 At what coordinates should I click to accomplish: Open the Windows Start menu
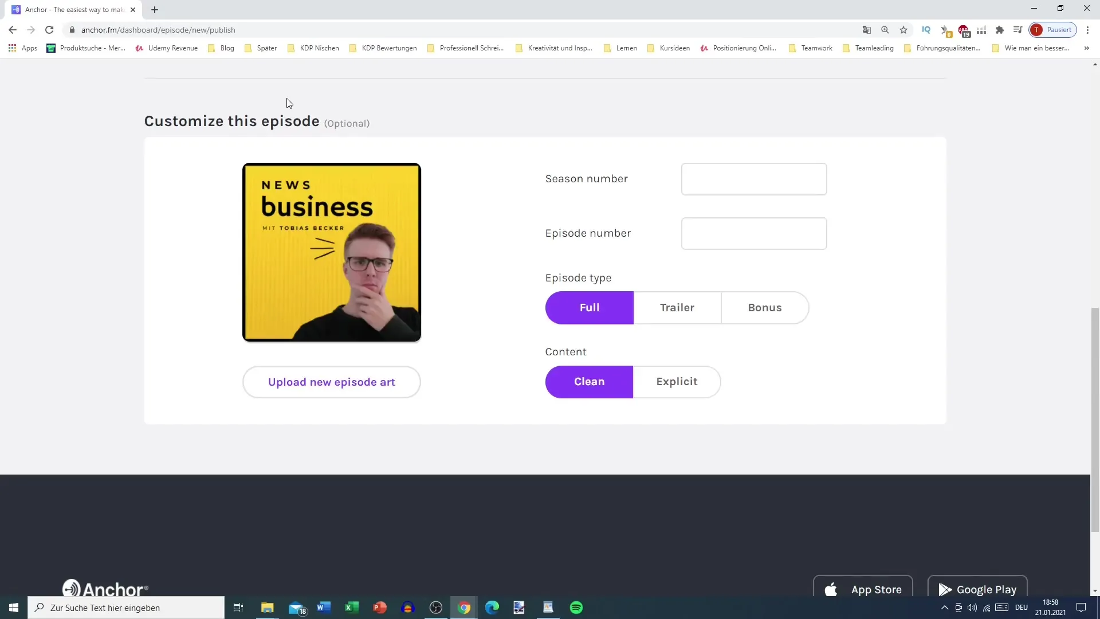14,608
